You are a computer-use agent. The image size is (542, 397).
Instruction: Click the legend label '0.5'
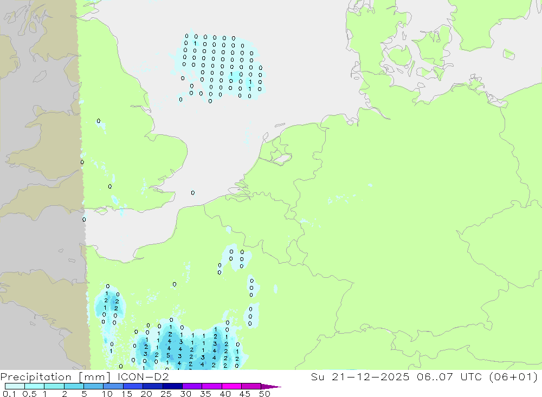(29, 394)
